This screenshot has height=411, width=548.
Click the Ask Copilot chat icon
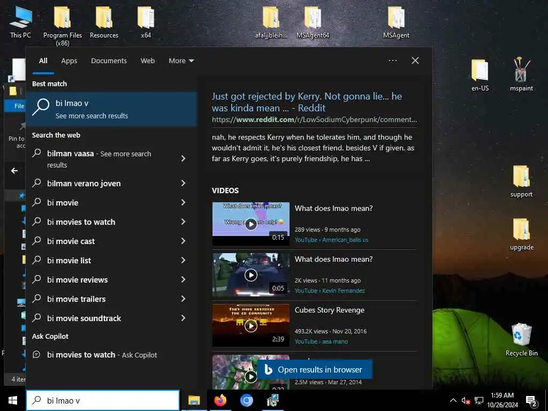click(x=36, y=355)
